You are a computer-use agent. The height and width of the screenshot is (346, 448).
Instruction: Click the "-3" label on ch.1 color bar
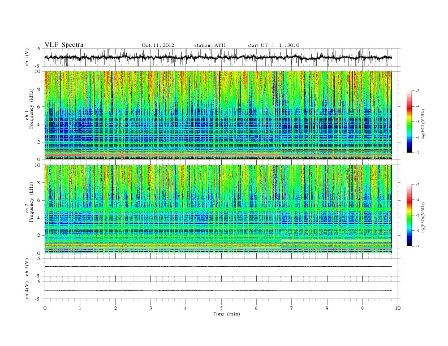417,91
